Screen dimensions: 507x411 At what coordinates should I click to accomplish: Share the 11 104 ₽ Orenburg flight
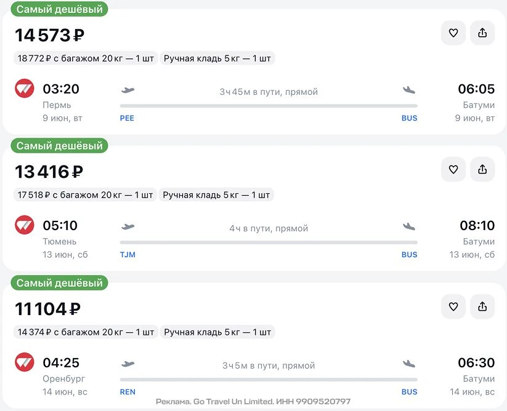click(x=482, y=306)
